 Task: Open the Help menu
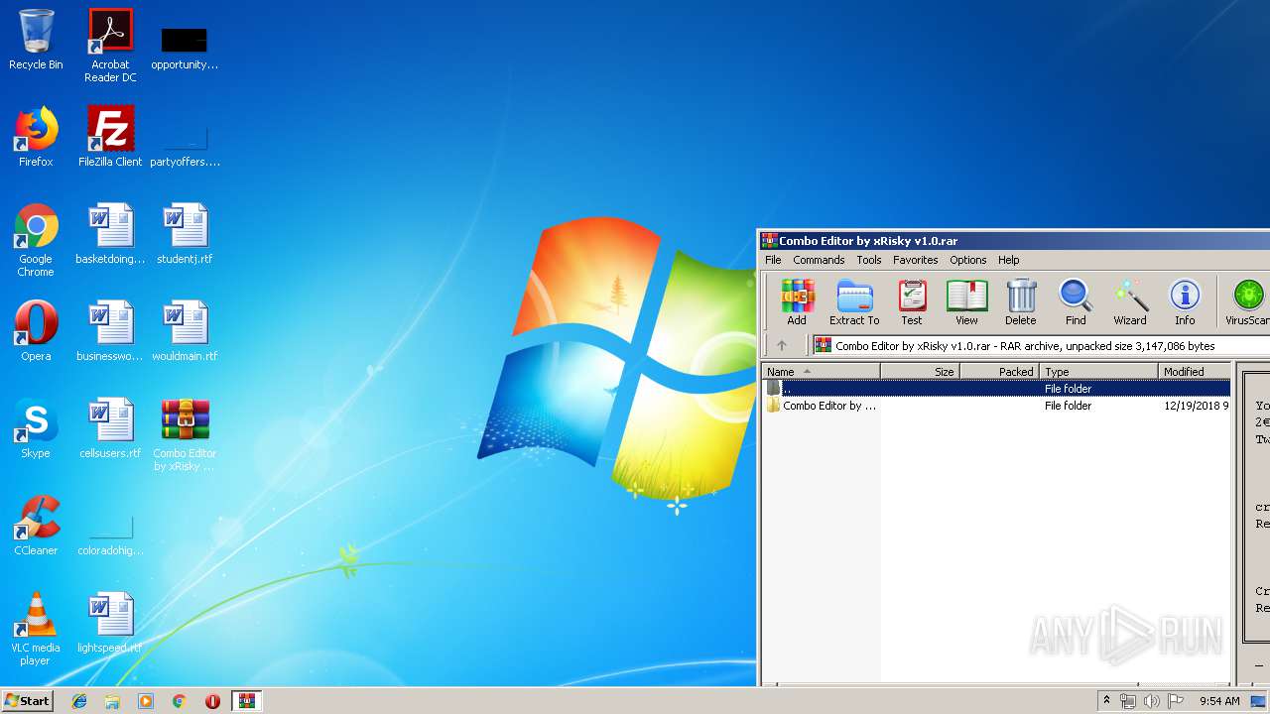[1009, 260]
